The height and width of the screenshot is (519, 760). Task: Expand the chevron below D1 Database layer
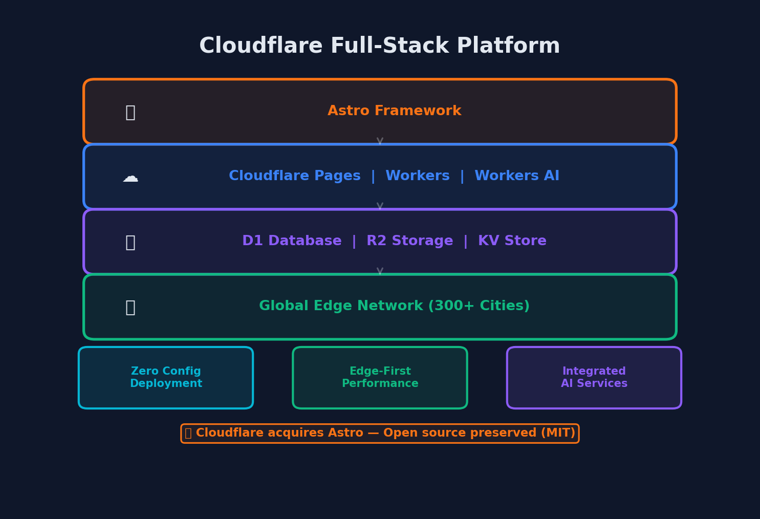380,271
